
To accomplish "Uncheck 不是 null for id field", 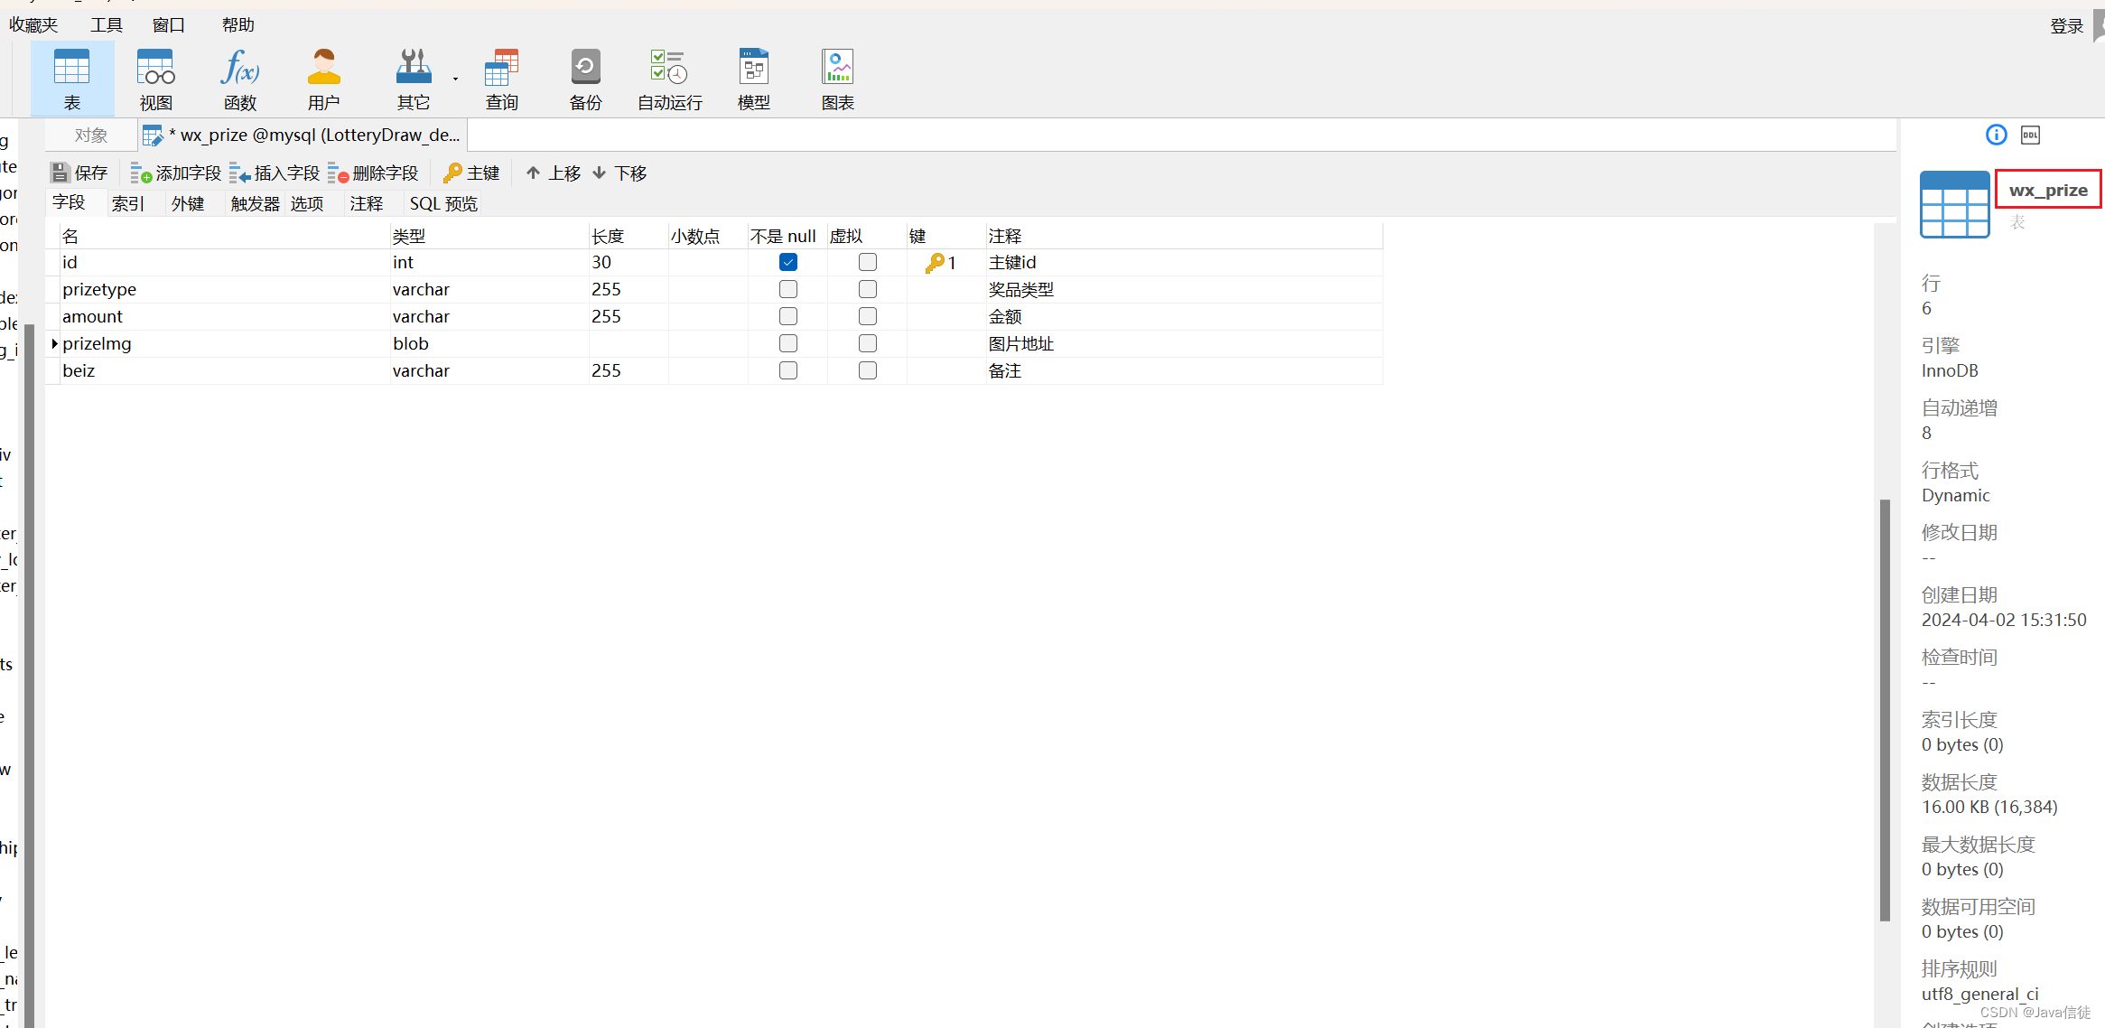I will [x=787, y=262].
